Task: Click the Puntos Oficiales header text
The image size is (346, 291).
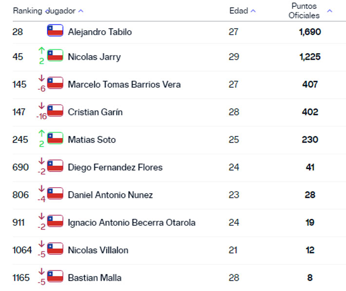Action: (304, 11)
